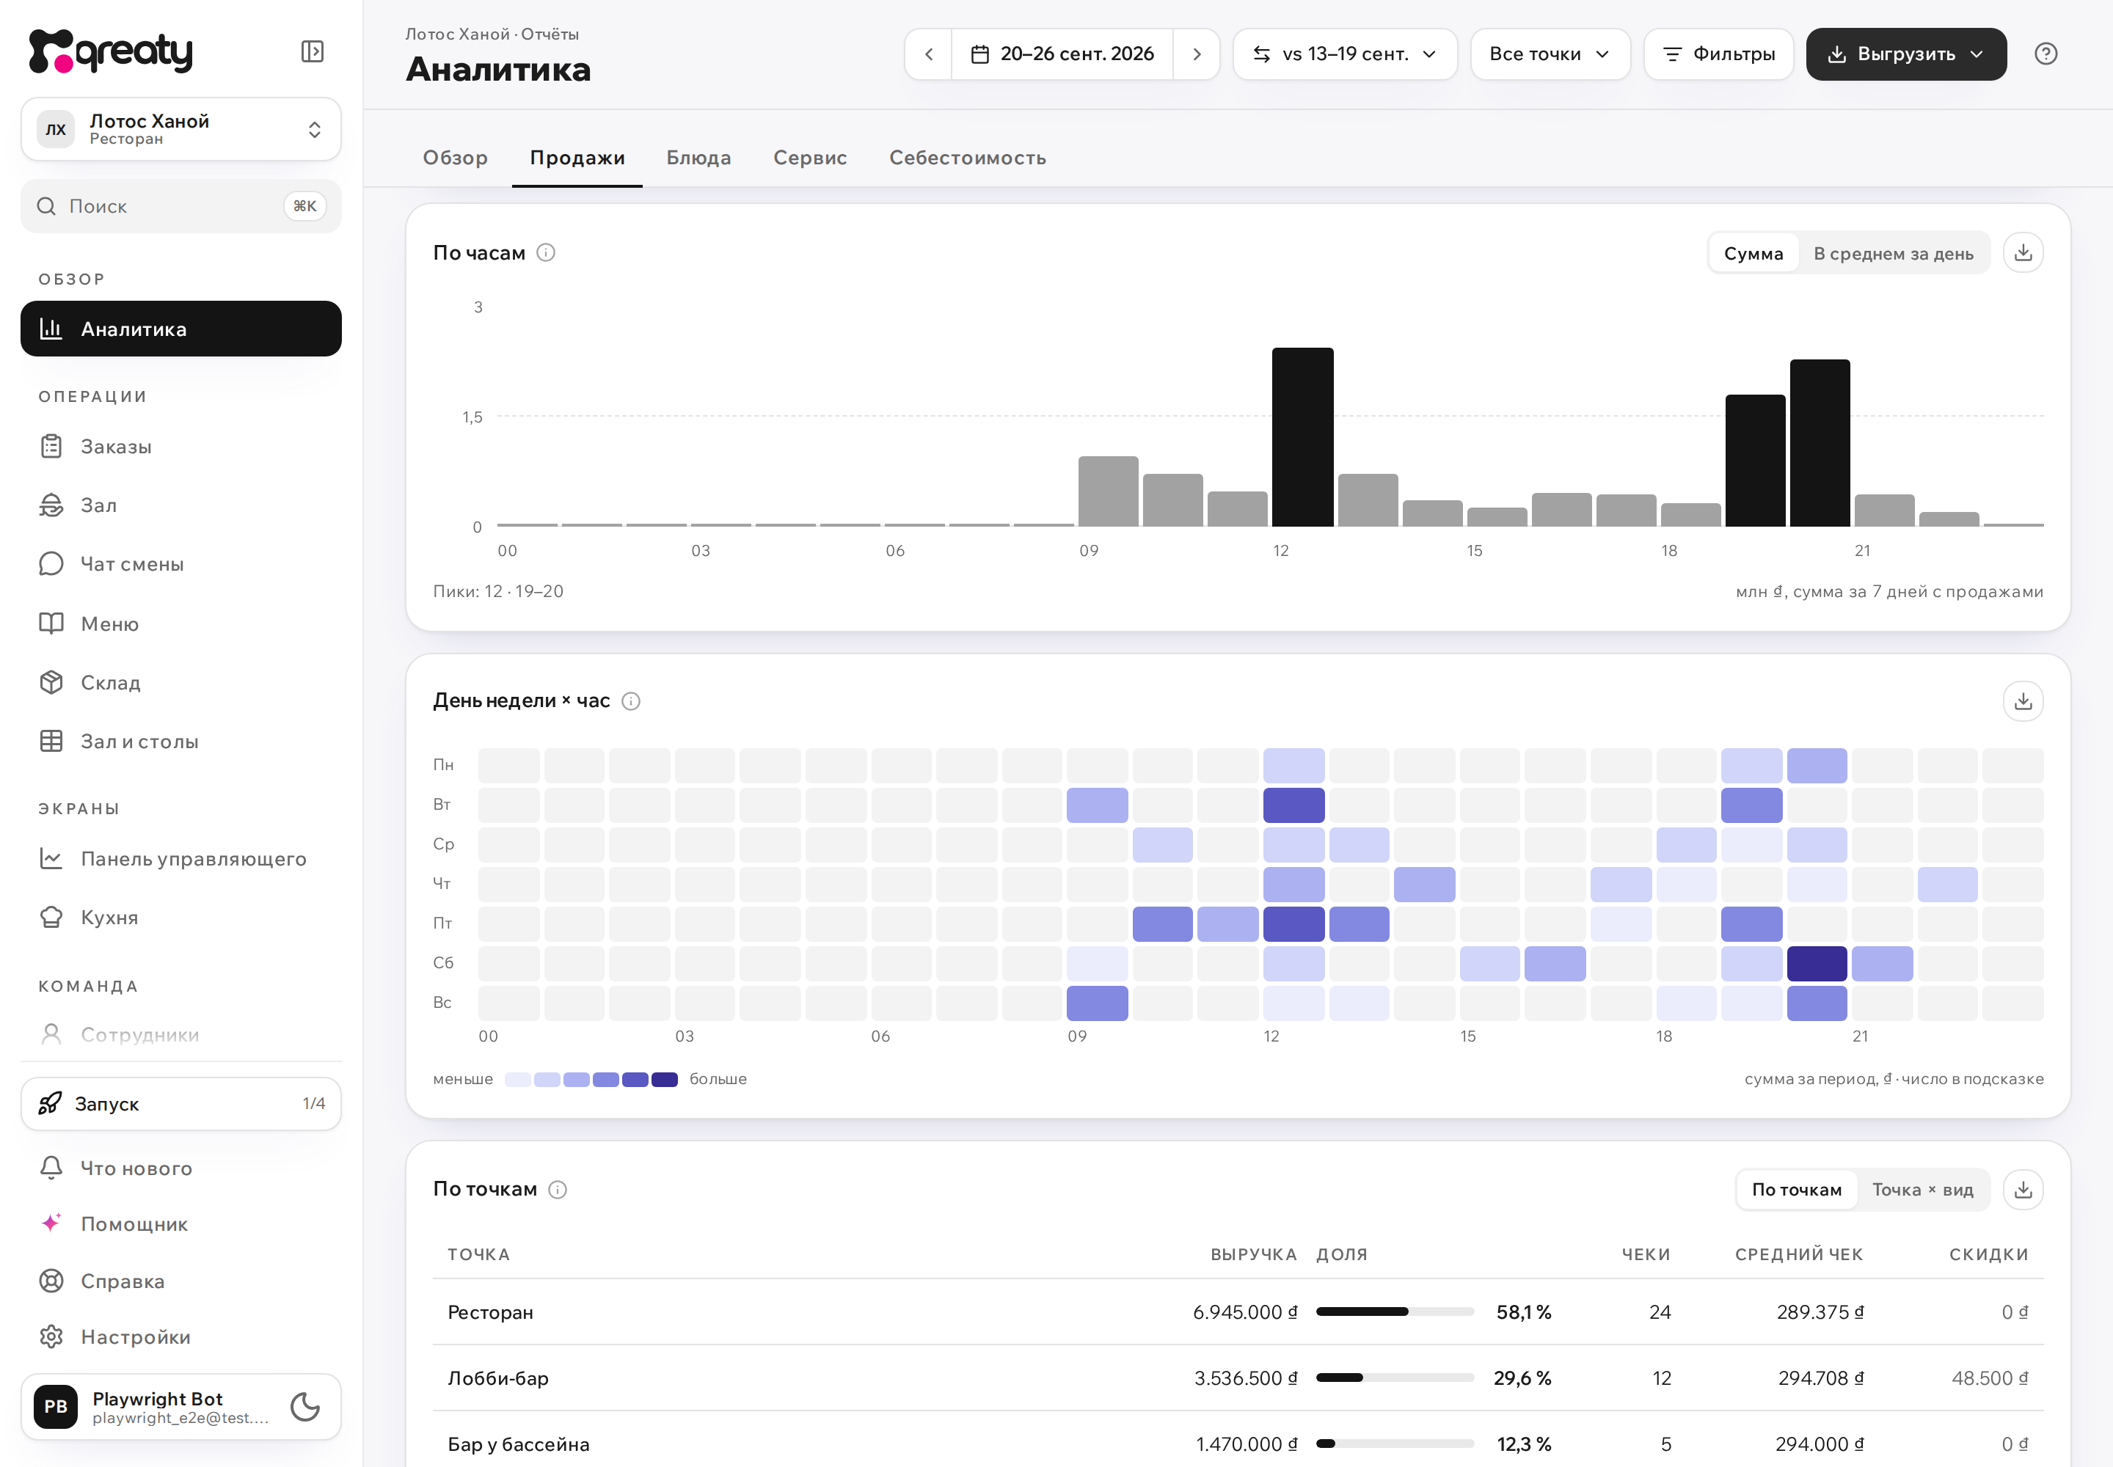This screenshot has height=1467, width=2113.
Task: Expand the Лотос Ханой restaurant switcher
Action: [181, 130]
